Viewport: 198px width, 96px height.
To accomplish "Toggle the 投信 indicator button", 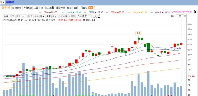I will coord(18,16).
